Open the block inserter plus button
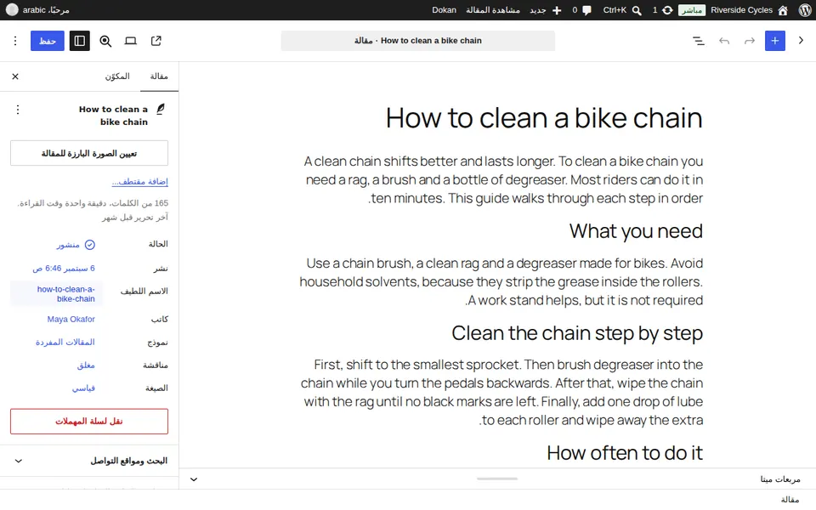Screen dimensions: 816x510 pyautogui.click(x=774, y=41)
